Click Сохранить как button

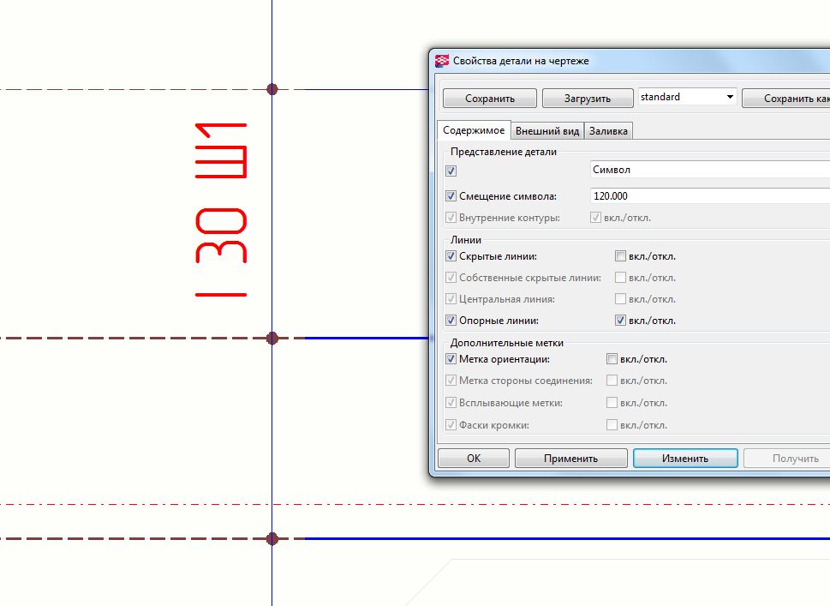pos(786,98)
